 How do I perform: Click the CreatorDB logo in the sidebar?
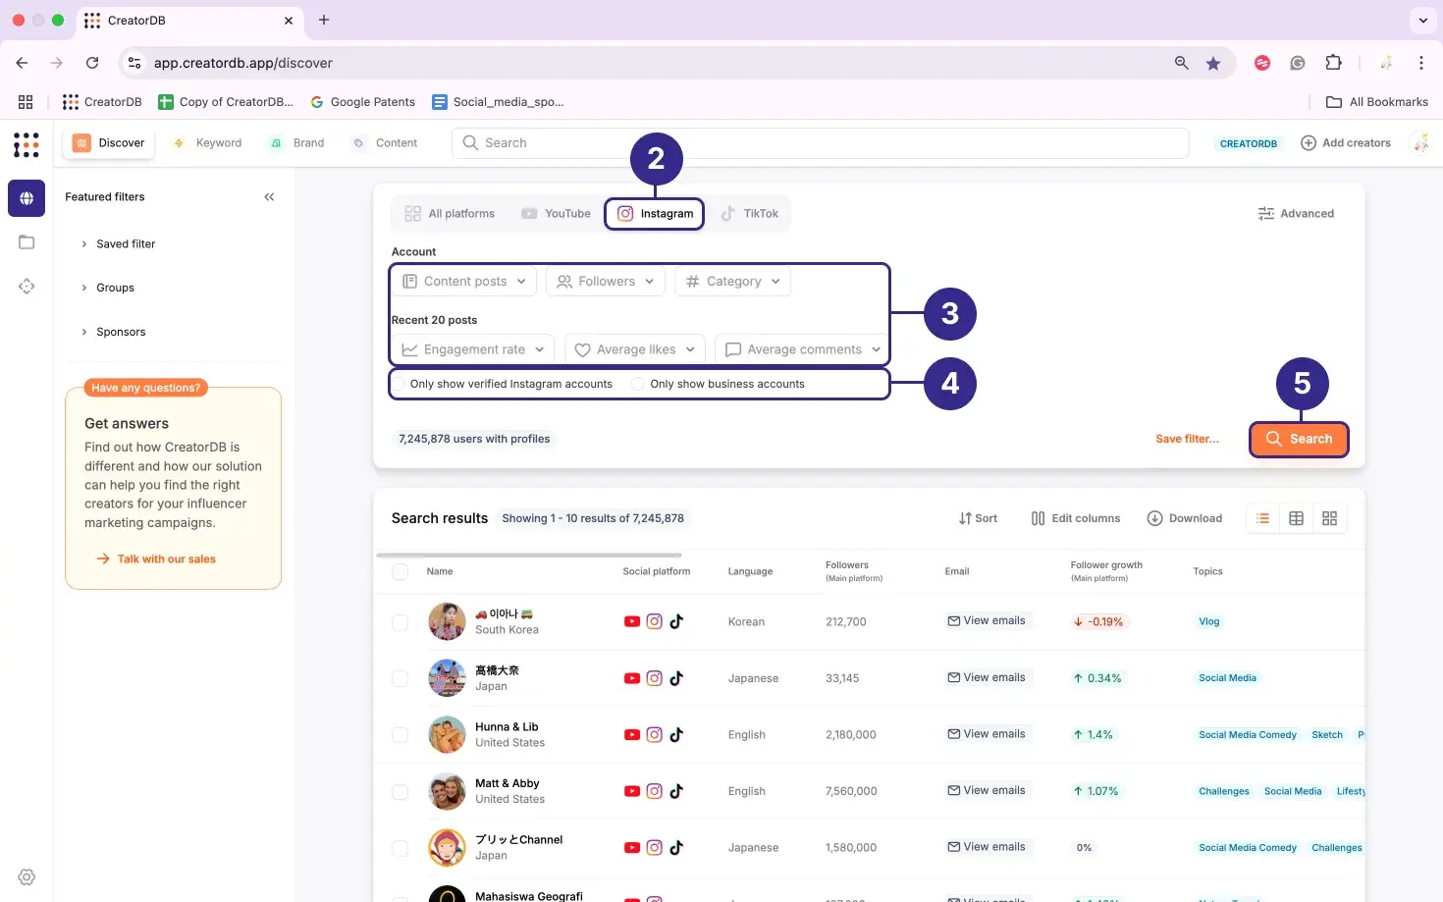[27, 144]
